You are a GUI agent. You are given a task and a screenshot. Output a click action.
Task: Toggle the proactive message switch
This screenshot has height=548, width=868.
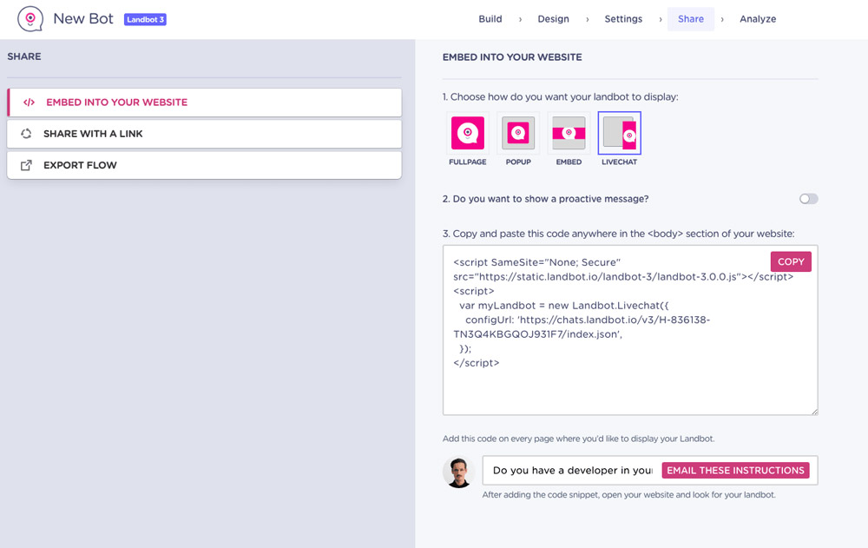(808, 199)
